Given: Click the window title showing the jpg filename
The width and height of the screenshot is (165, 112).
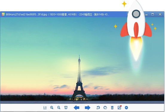Looking at the screenshot, I should 57,15.
